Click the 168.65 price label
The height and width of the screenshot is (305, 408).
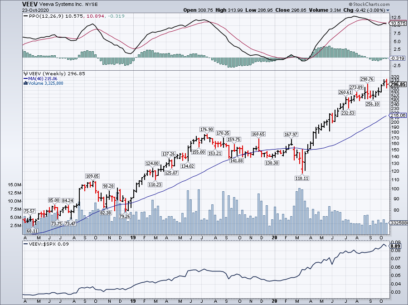point(258,134)
